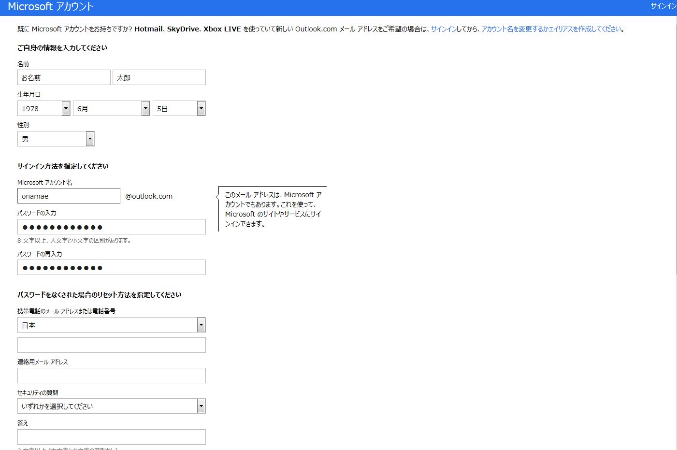Open the サインイン link in the intro sentence
Screen dimensions: 677x450
[444, 29]
